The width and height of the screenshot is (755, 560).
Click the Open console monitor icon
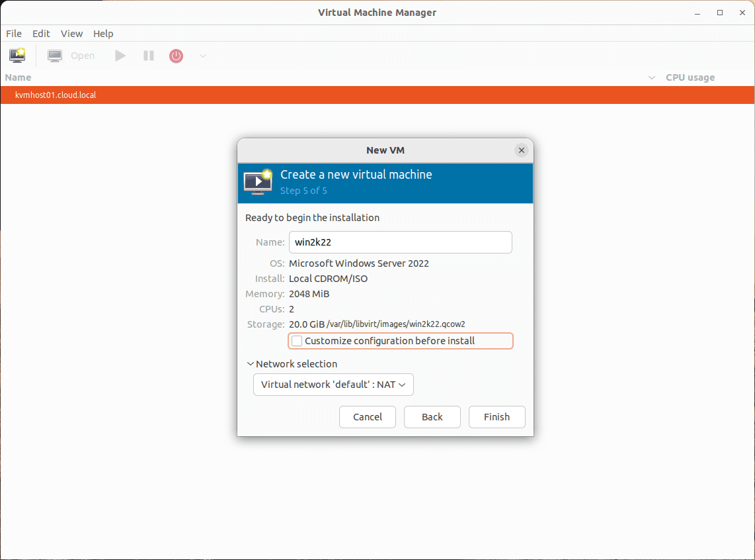pos(54,56)
